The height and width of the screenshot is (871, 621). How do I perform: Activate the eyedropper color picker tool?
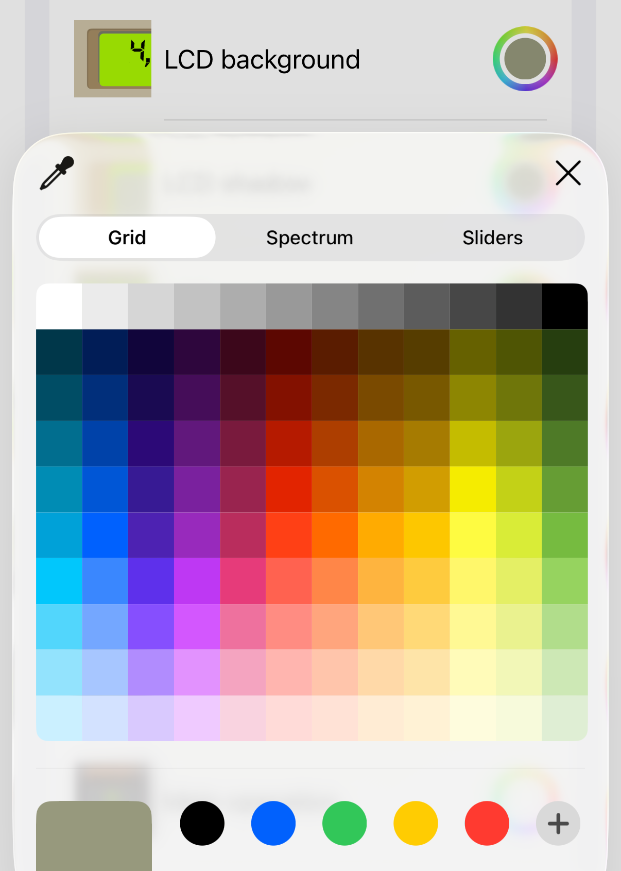pos(57,173)
